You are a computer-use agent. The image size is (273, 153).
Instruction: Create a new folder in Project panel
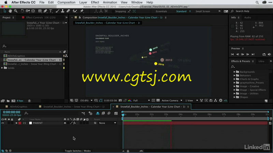click(x=8, y=101)
